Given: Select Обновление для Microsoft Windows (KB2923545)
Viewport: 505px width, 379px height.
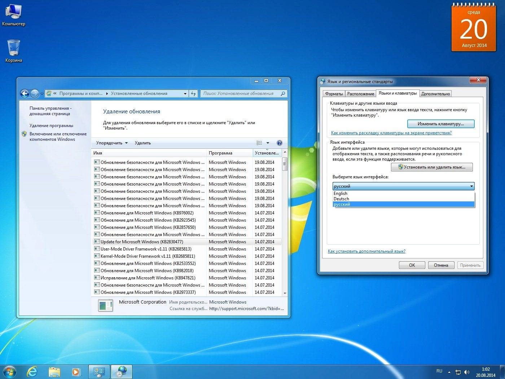Looking at the screenshot, I should pyautogui.click(x=187, y=220).
